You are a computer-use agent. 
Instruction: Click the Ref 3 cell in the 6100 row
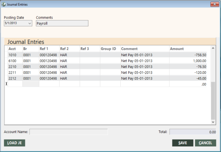pos(90,61)
